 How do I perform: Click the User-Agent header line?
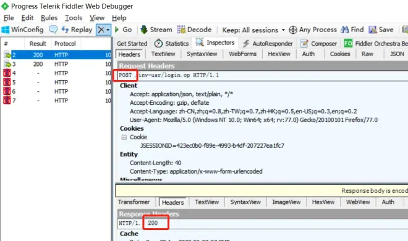point(253,120)
